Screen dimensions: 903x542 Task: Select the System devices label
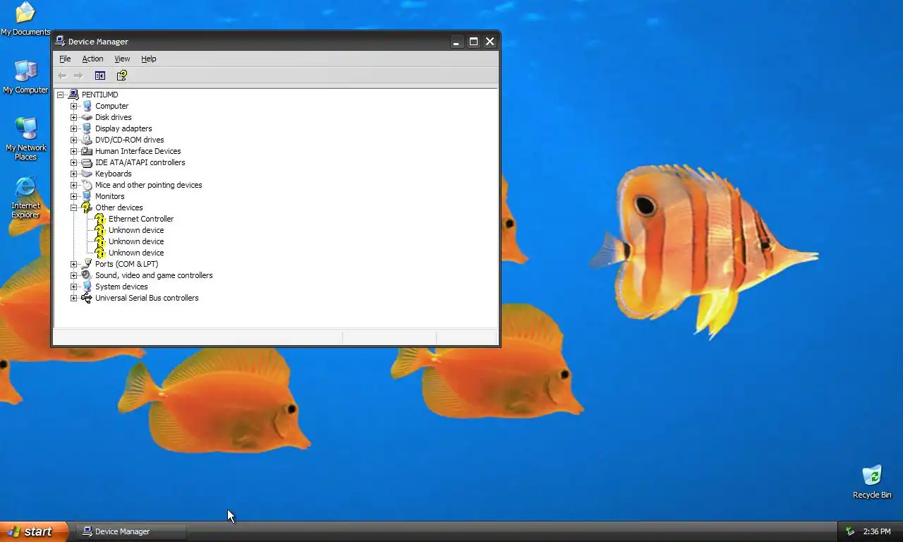click(121, 287)
